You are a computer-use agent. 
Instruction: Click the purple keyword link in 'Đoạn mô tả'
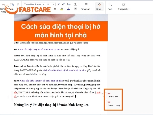click(x=65, y=70)
